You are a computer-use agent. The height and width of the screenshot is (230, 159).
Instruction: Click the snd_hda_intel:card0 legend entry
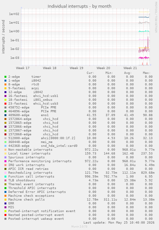[59, 146]
